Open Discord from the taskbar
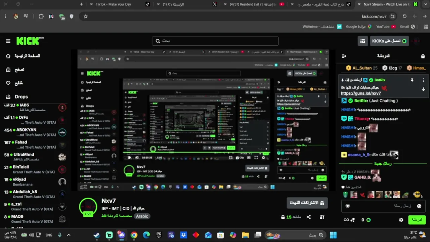Image resolution: width=430 pixels, height=242 pixels. tap(121, 235)
